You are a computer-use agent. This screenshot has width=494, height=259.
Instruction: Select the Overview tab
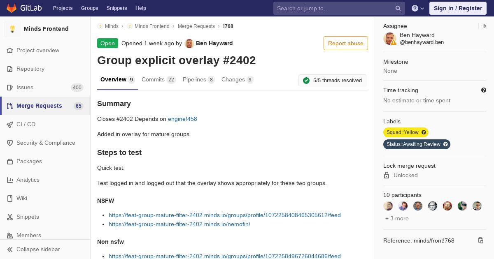(118, 80)
